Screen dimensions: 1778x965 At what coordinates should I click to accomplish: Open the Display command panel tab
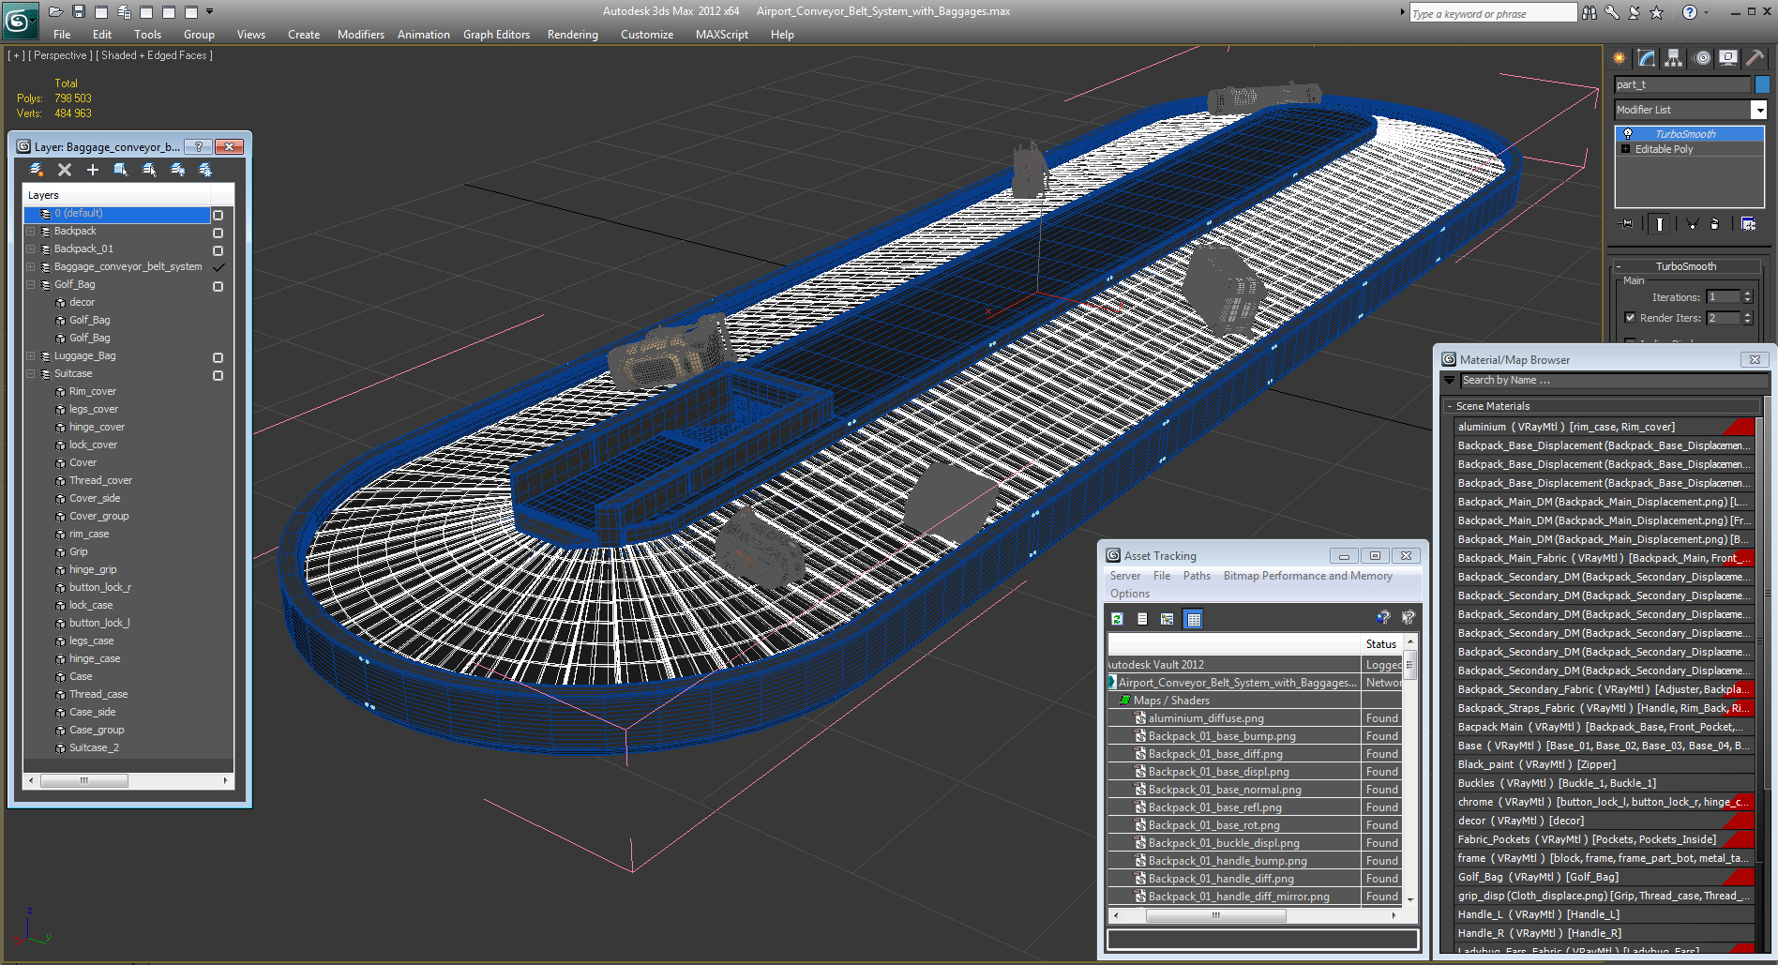(1728, 58)
